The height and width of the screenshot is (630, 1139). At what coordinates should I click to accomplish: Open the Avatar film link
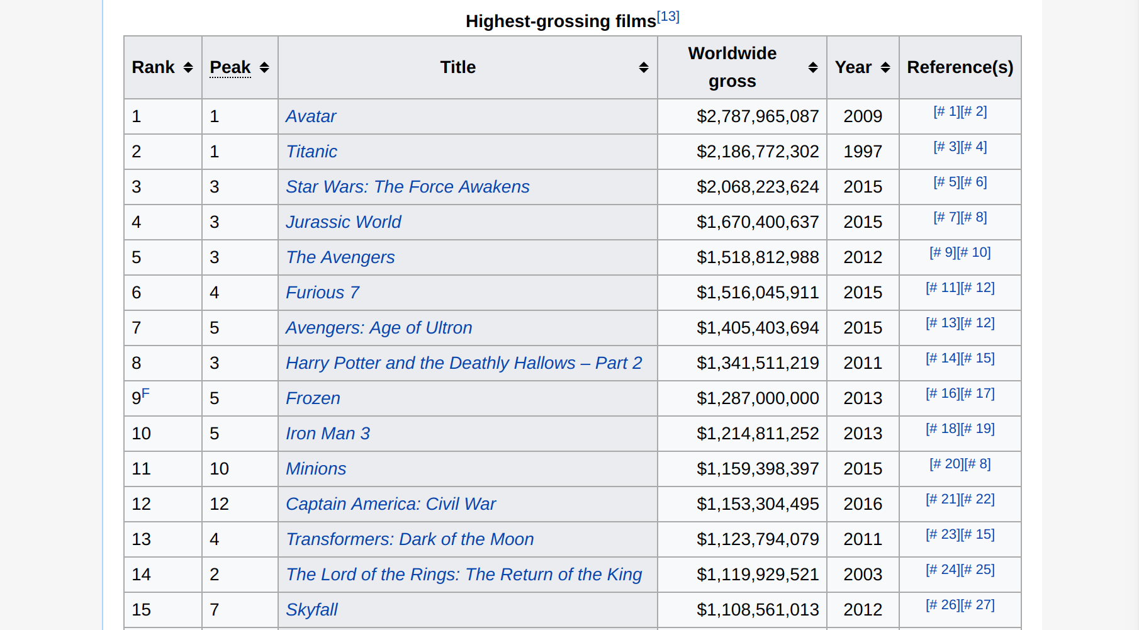[x=311, y=116]
